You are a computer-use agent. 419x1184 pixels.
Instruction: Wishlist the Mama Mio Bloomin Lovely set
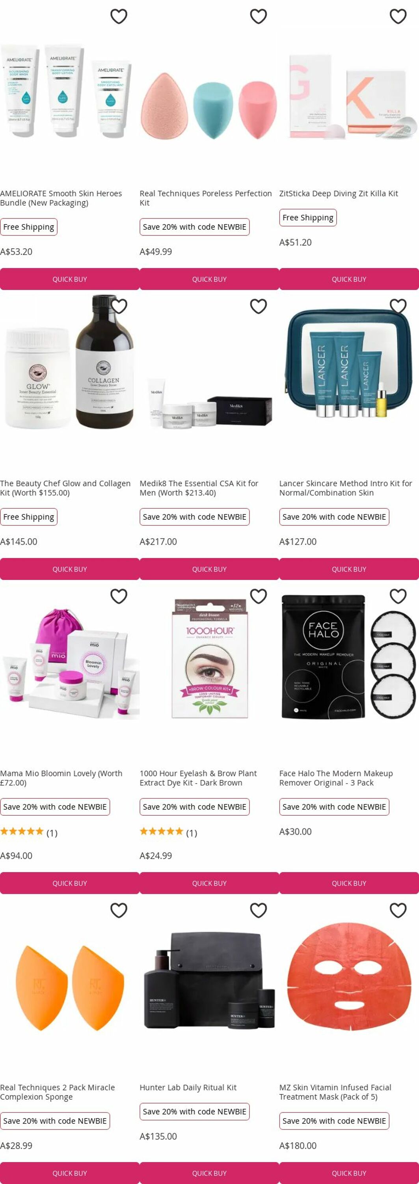click(x=119, y=596)
